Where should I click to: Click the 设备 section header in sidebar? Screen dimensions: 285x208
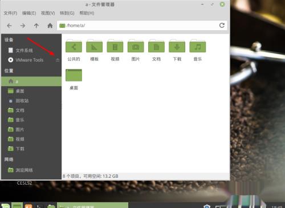9,39
